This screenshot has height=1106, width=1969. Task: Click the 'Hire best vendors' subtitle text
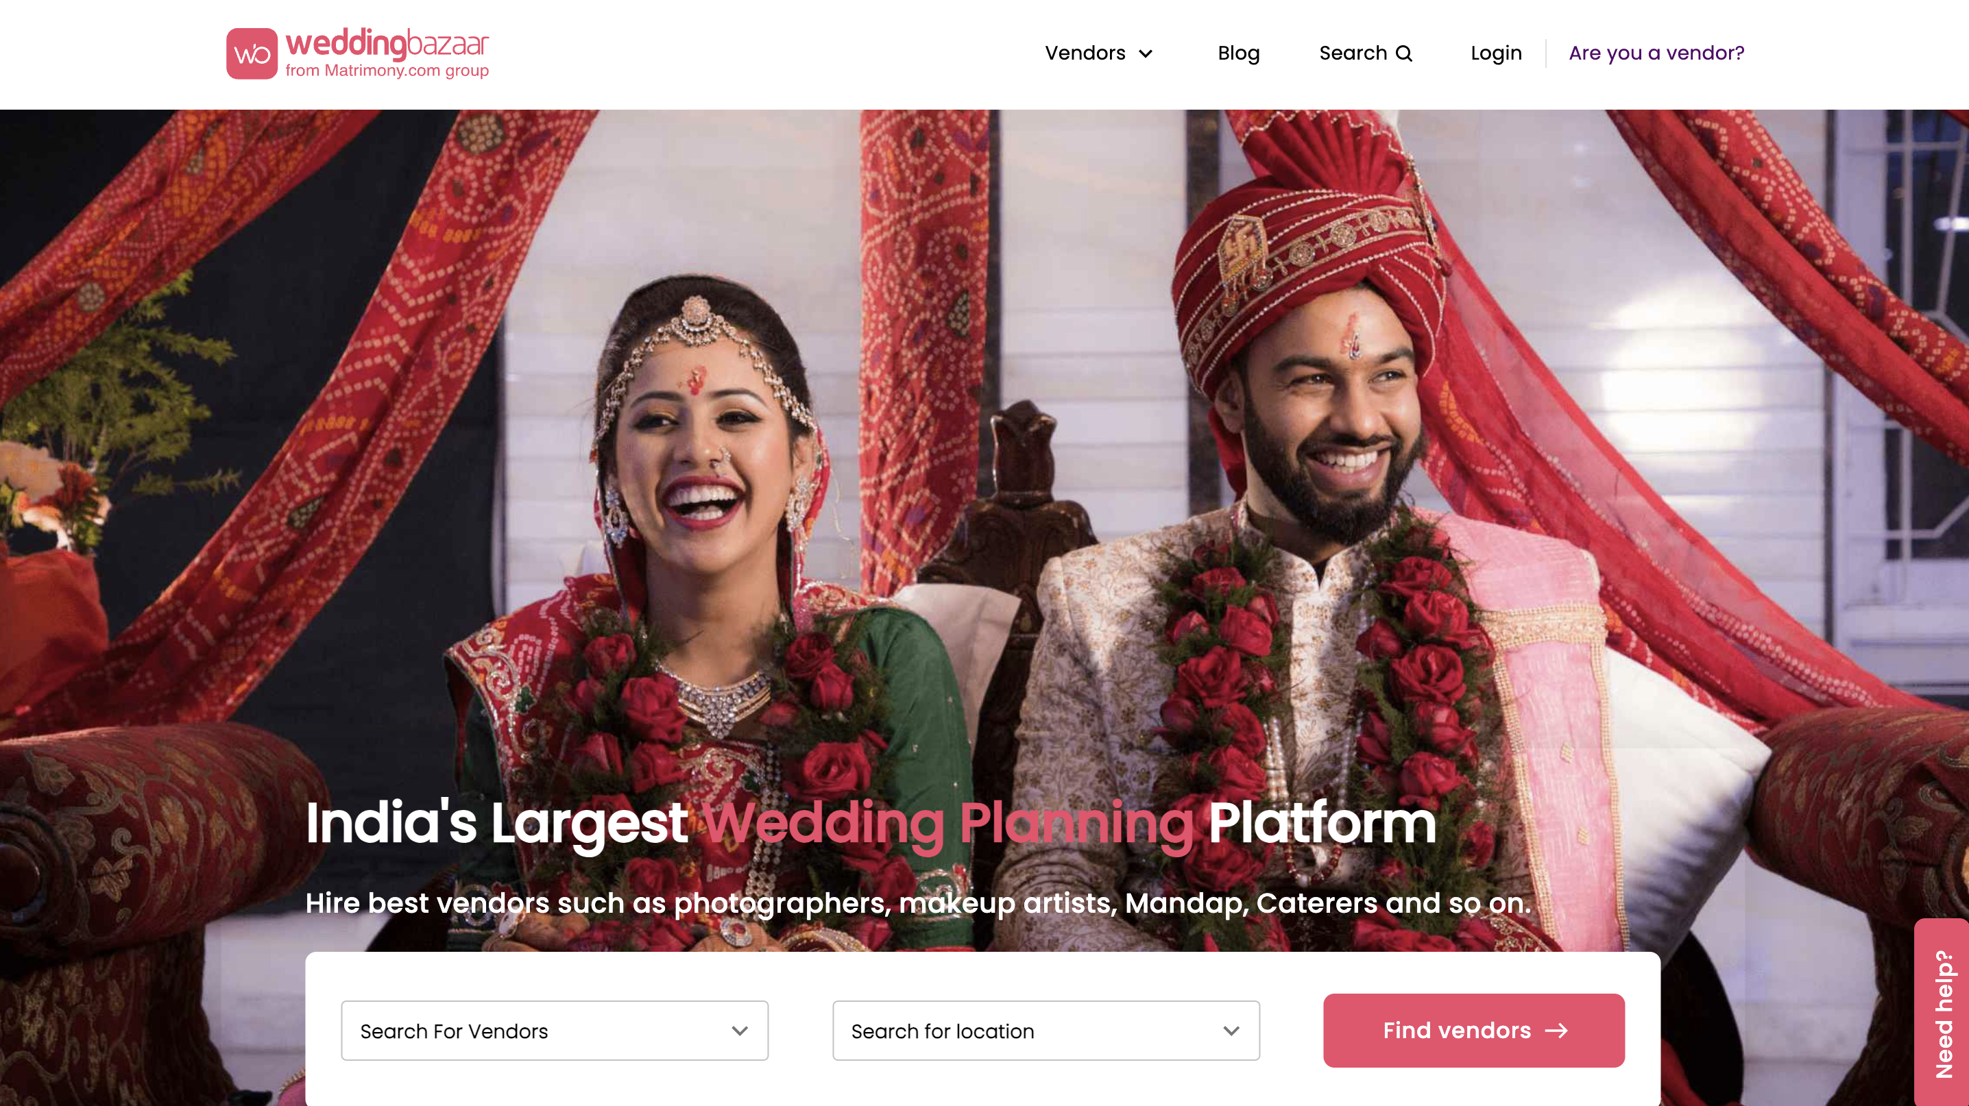[918, 903]
